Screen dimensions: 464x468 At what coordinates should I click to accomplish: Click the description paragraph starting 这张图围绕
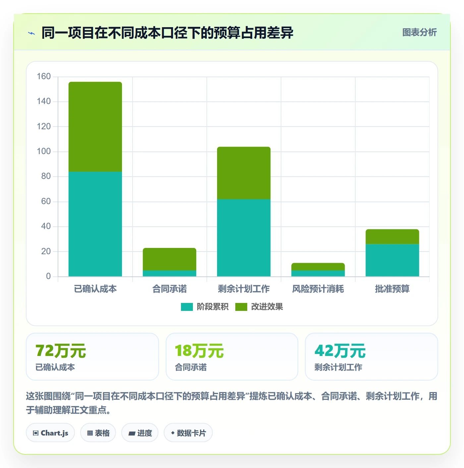(232, 403)
